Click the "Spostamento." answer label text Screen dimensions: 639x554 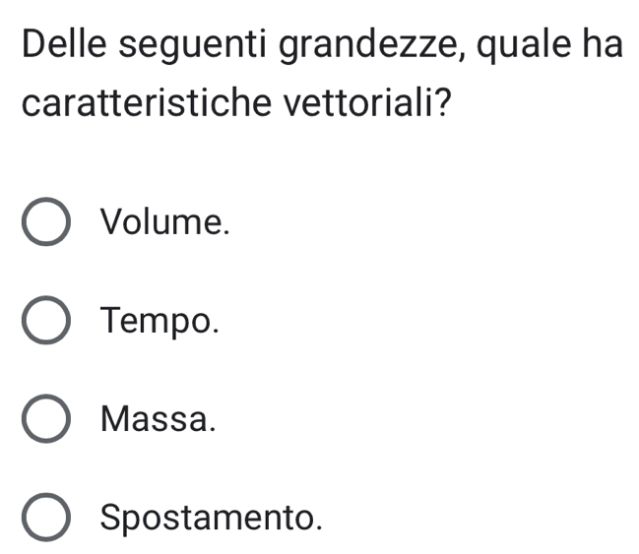pyautogui.click(x=212, y=517)
